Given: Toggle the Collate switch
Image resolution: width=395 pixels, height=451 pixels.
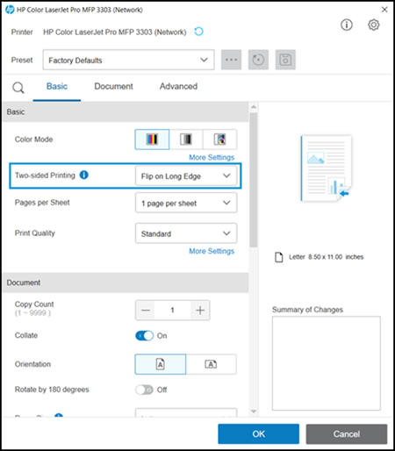Looking at the screenshot, I should tap(144, 335).
